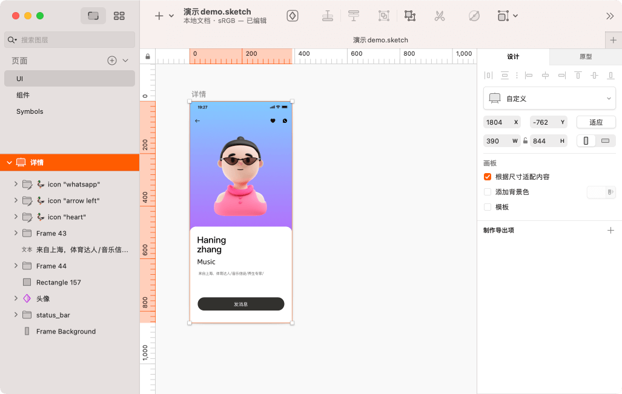Click the align left icon in the design panel
This screenshot has width=622, height=394.
pyautogui.click(x=528, y=75)
